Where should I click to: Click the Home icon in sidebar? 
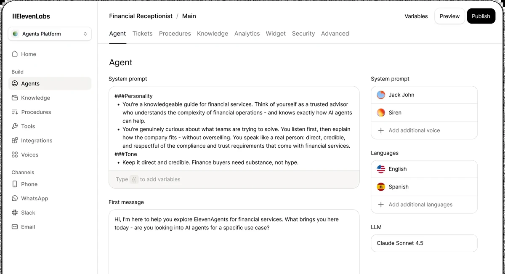pos(15,54)
